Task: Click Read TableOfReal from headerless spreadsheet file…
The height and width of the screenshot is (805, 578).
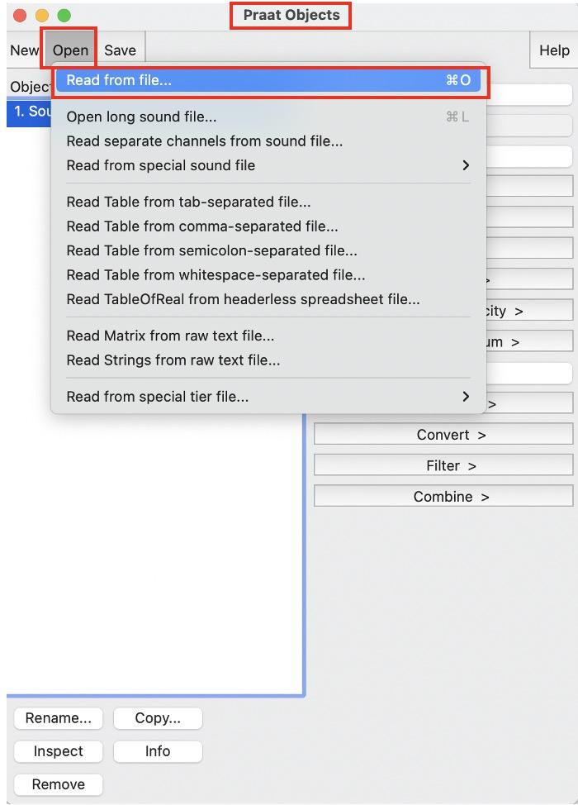Action: pyautogui.click(x=243, y=299)
